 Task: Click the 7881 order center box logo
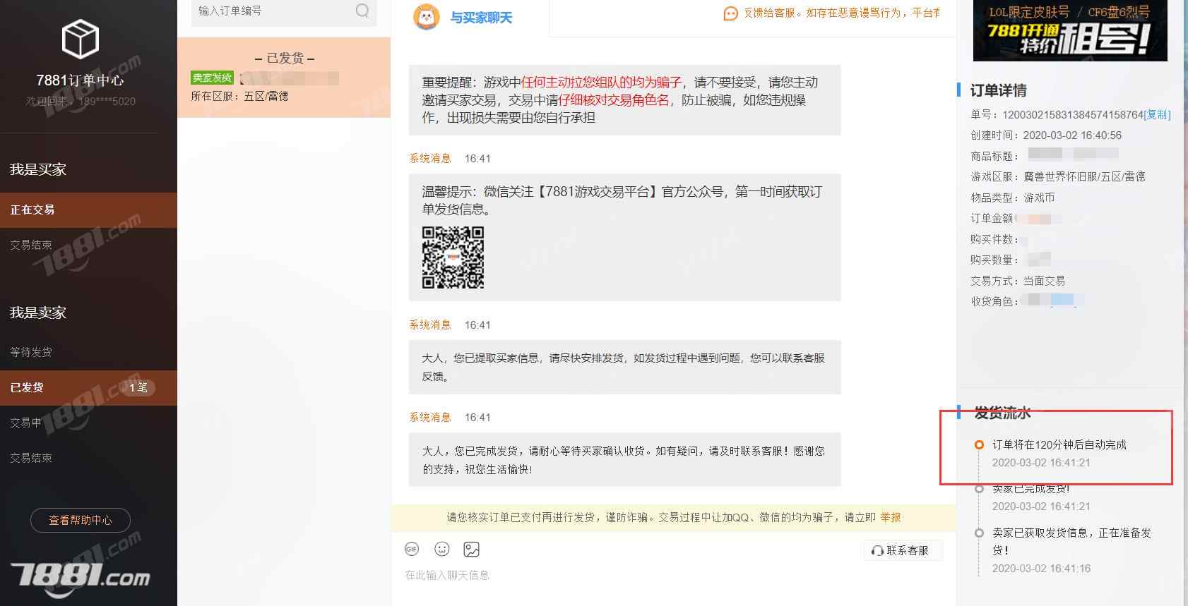(x=80, y=38)
